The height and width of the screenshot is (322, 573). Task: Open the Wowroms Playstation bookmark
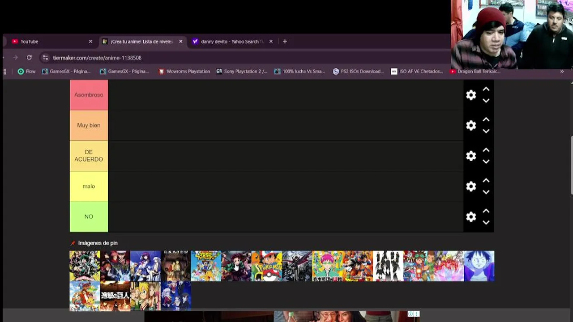(184, 71)
